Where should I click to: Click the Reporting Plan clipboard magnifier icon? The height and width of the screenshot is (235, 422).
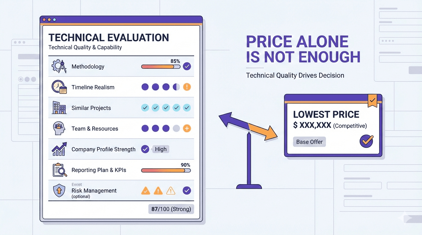[x=59, y=170]
